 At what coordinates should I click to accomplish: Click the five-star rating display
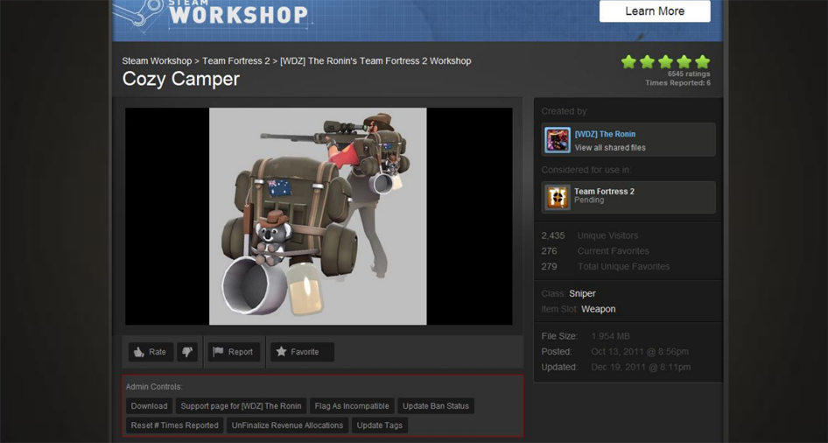[665, 62]
